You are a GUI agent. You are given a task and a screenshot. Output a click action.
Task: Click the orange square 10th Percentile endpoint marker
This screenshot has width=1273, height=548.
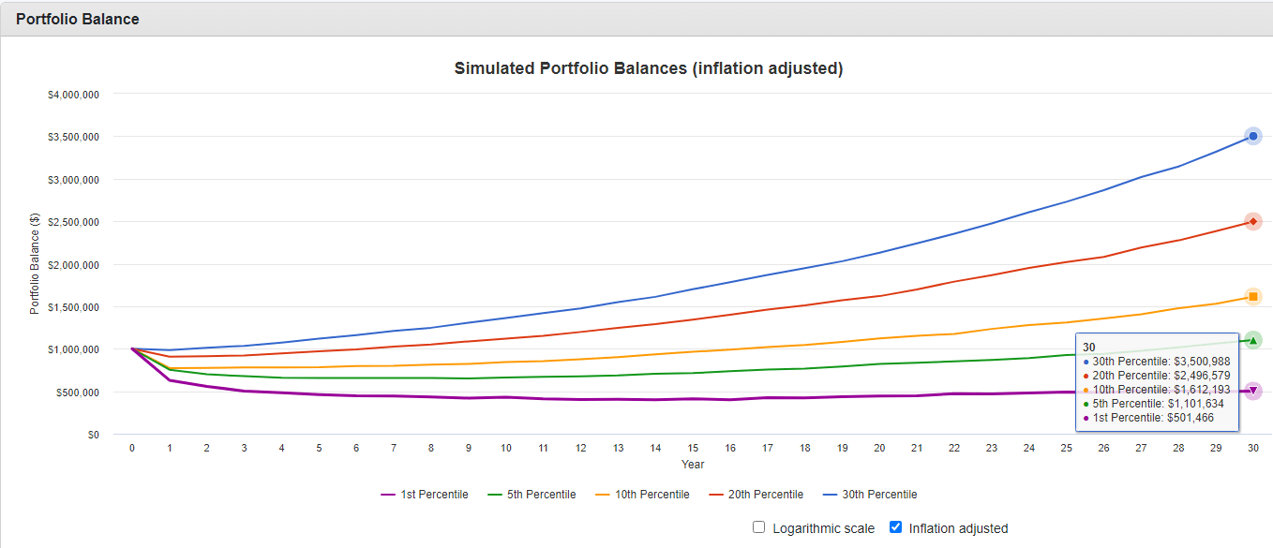(x=1253, y=297)
